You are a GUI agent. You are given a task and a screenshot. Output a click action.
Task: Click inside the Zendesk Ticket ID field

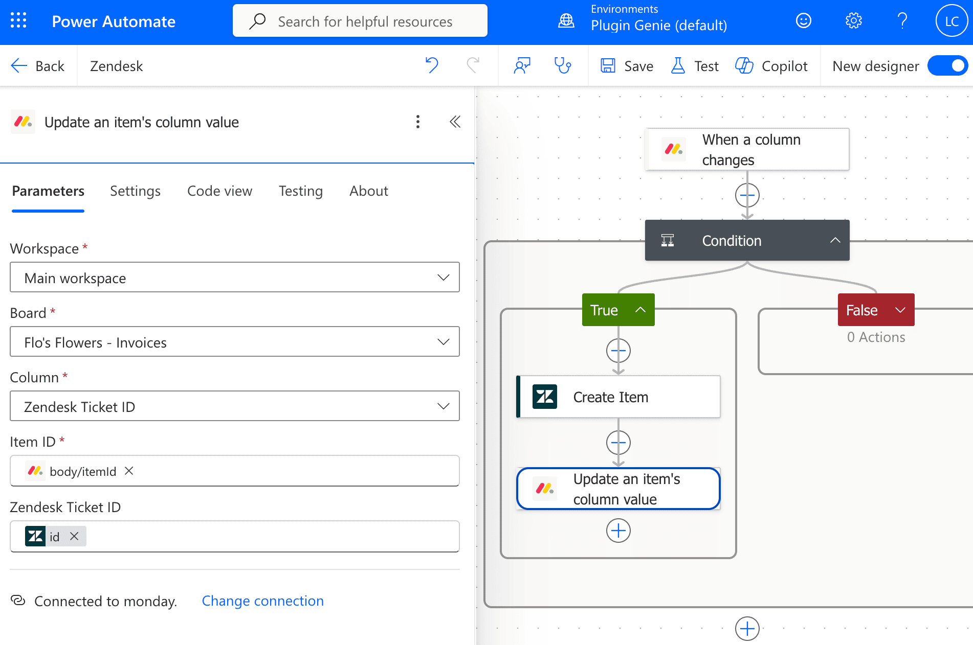235,536
